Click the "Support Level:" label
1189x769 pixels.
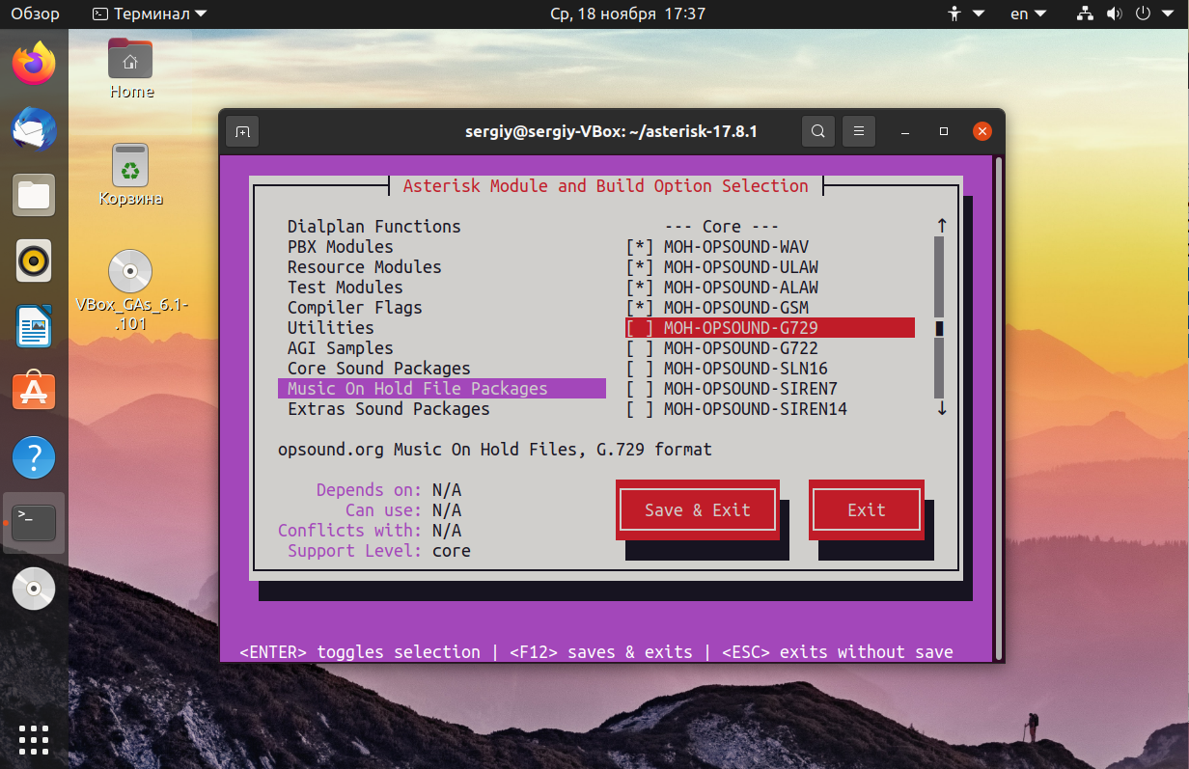[355, 551]
